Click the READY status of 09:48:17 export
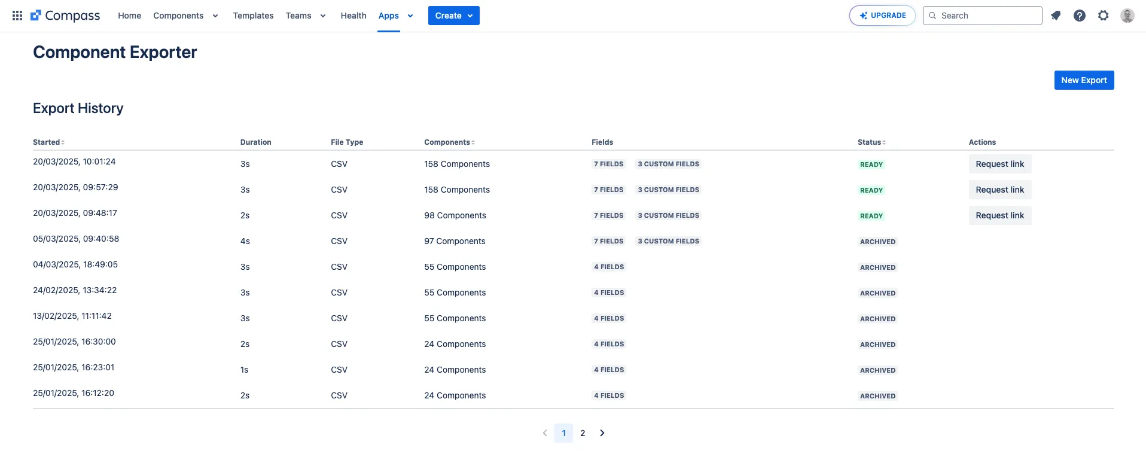The width and height of the screenshot is (1146, 463). [x=871, y=216]
